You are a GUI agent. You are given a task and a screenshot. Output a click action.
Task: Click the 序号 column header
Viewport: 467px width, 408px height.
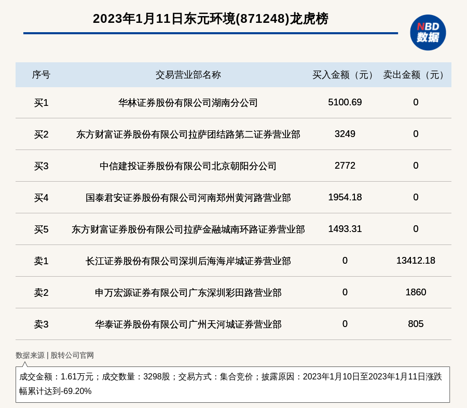tap(41, 75)
